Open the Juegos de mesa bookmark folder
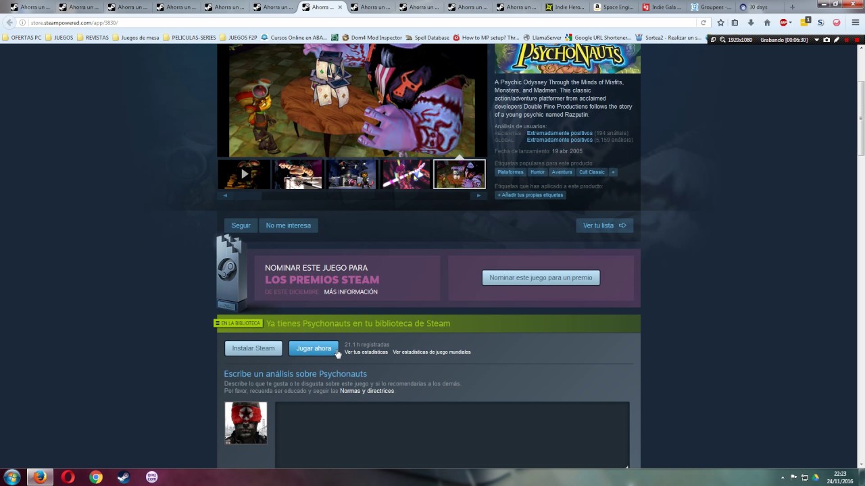 (136, 38)
